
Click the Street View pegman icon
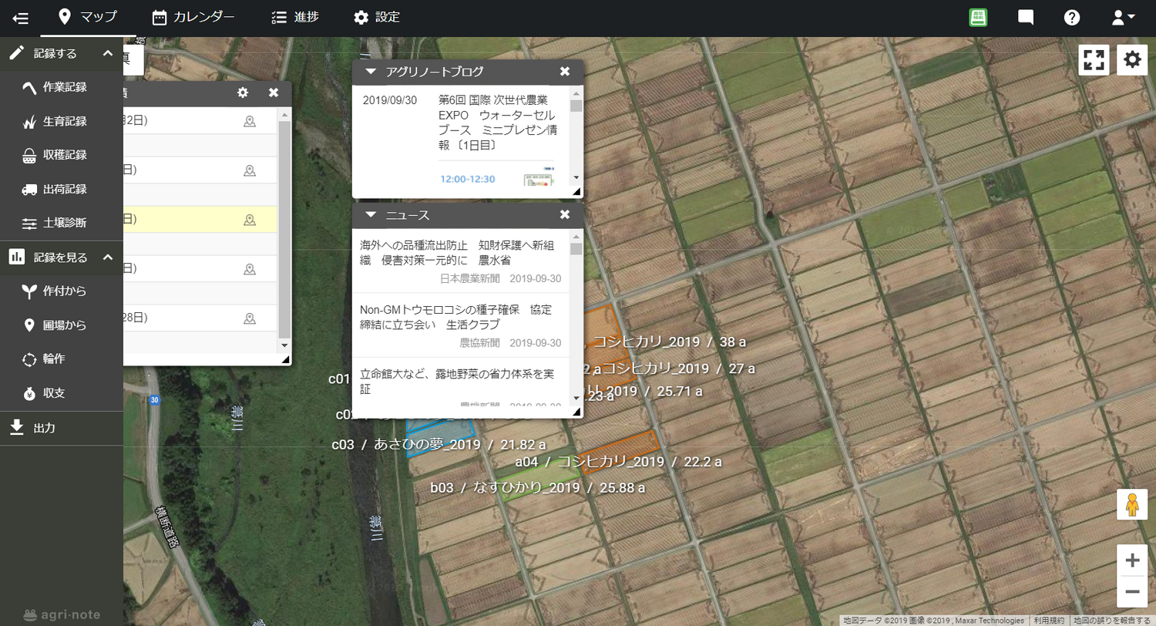coord(1132,504)
